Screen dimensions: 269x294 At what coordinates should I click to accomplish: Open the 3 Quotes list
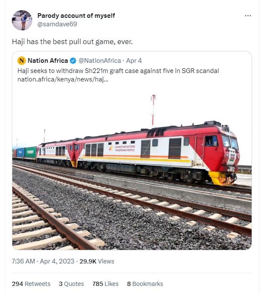tap(71, 284)
